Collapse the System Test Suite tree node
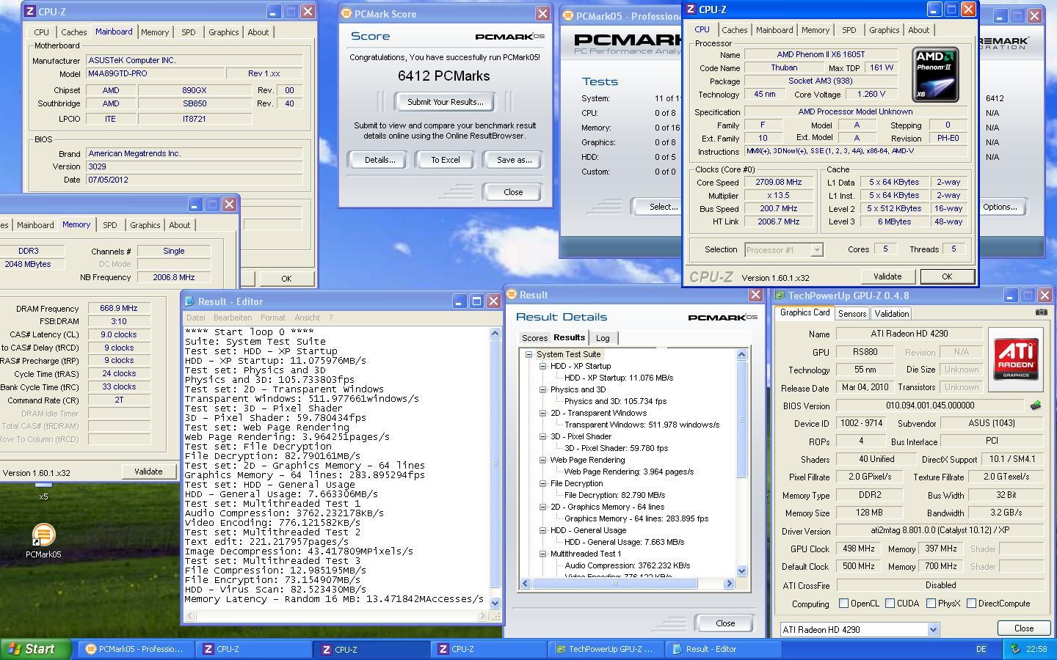 pos(528,354)
